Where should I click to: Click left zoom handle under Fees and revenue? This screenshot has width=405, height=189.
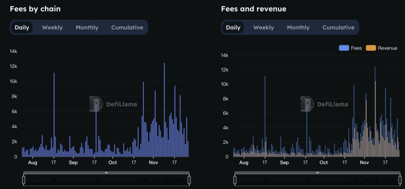point(235,180)
